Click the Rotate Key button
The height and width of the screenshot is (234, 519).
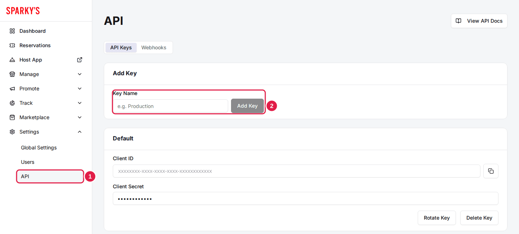pos(437,218)
